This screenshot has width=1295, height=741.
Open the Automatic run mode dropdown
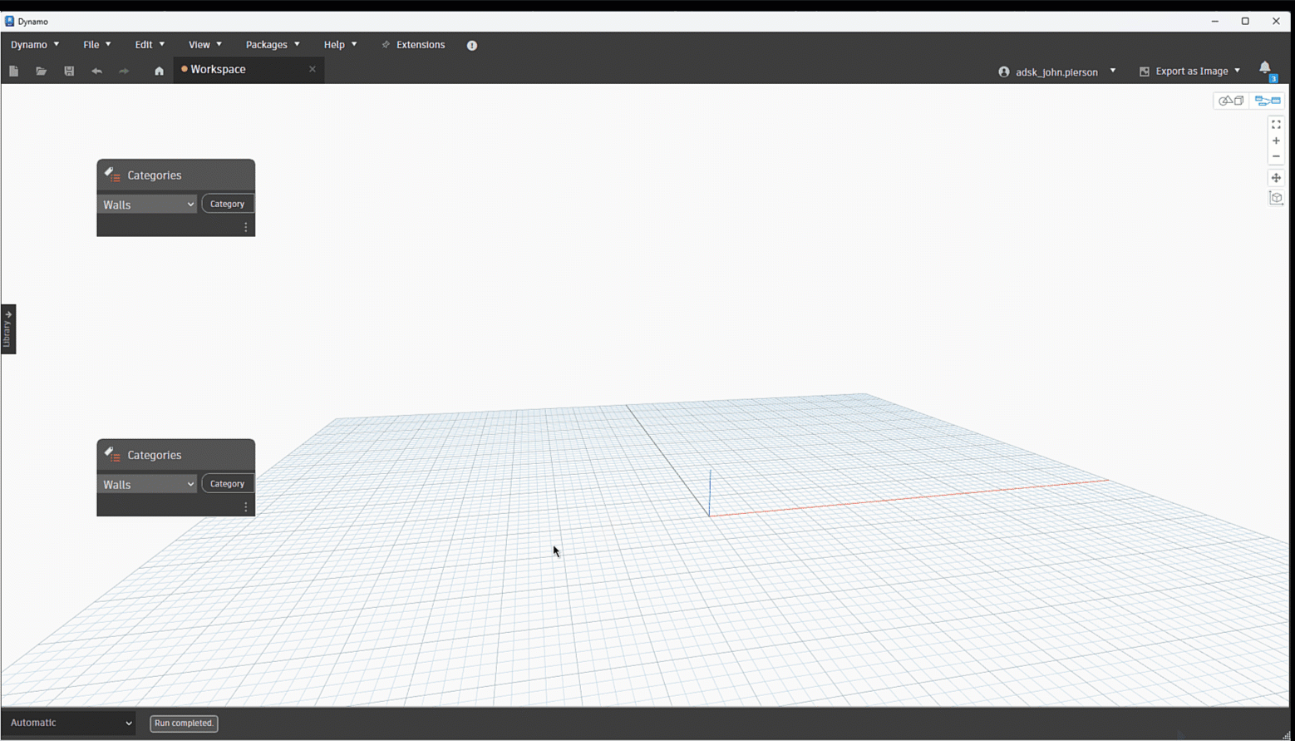pos(70,723)
